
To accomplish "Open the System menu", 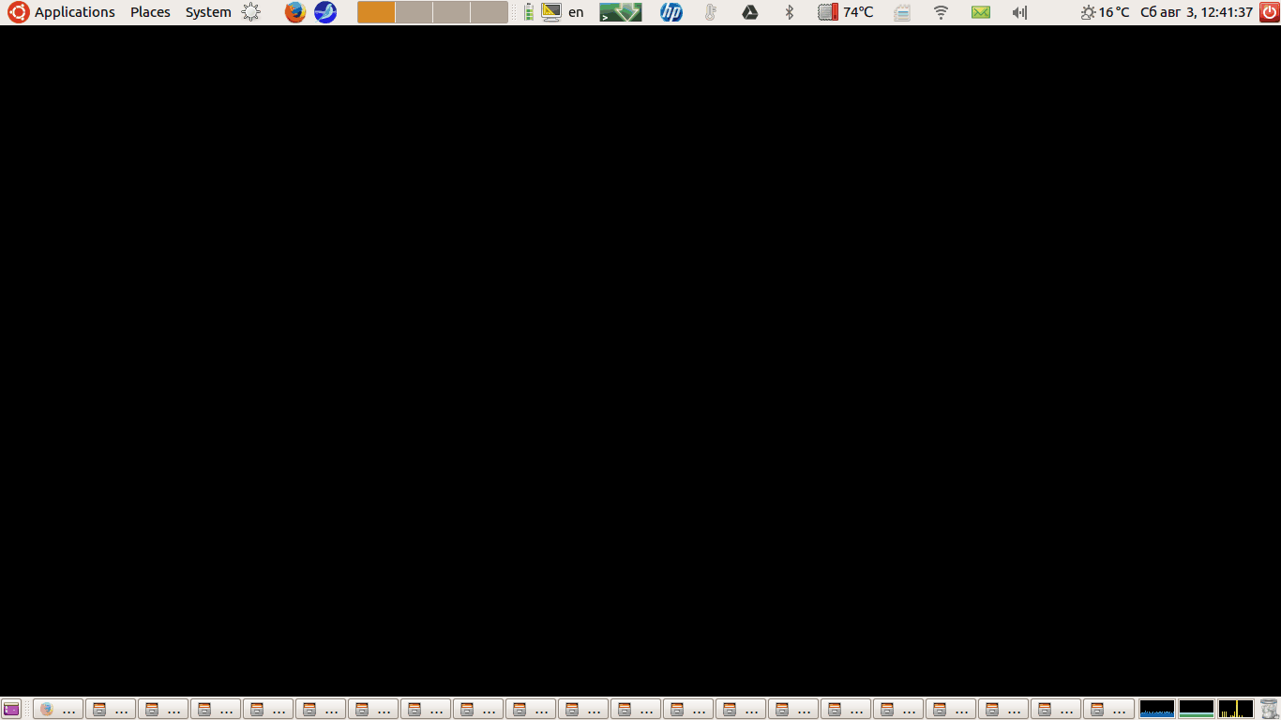I will 208,12.
